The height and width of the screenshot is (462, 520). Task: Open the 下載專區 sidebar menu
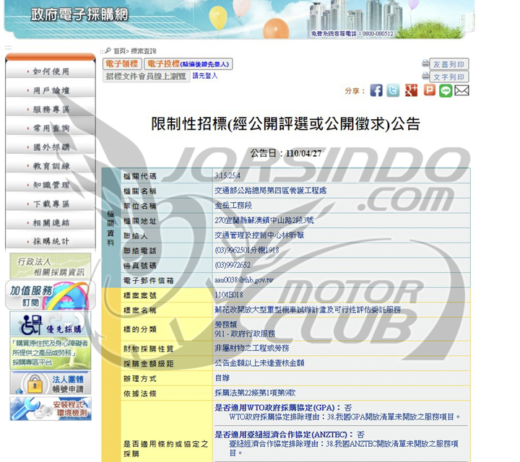click(51, 204)
